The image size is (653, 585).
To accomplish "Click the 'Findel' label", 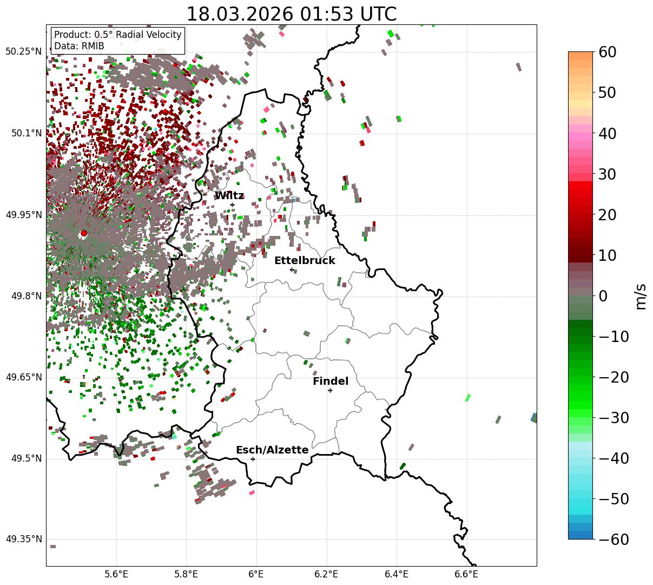I will 331,382.
